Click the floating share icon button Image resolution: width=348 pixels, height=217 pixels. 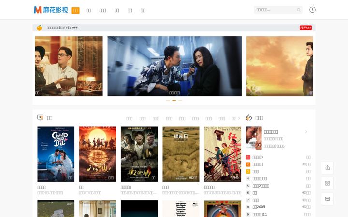[327, 168]
